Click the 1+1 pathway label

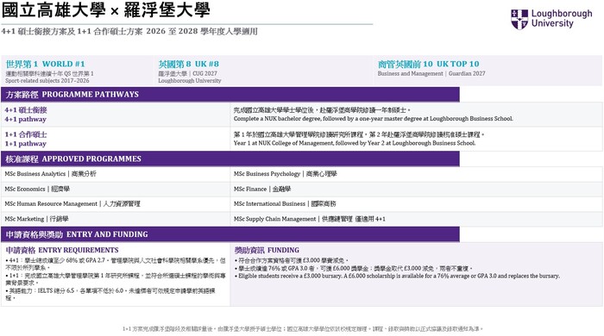click(x=25, y=144)
